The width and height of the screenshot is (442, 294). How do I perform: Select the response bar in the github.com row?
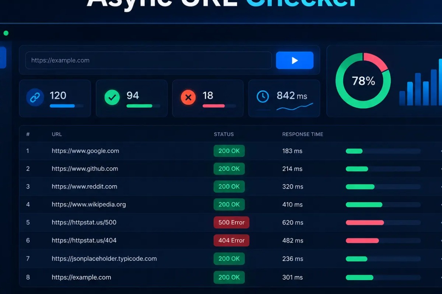383,169
